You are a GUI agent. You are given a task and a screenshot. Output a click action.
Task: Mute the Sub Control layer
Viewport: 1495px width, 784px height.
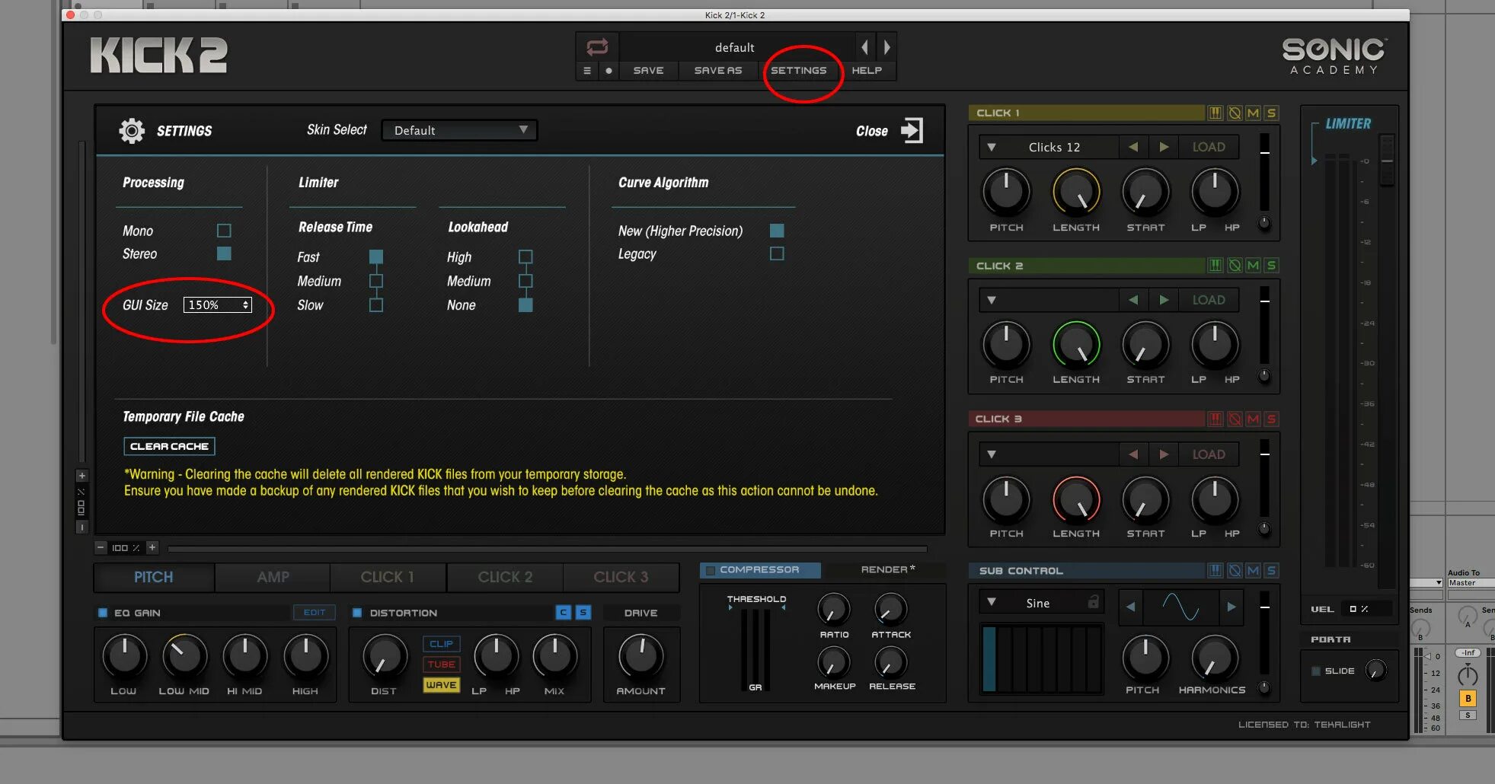(1253, 570)
